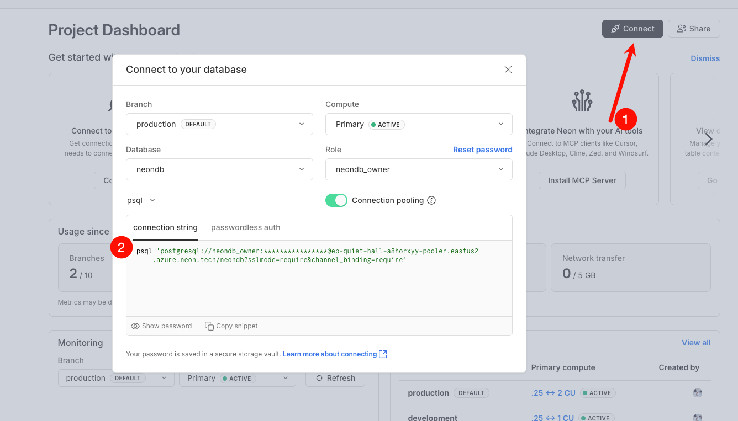
Task: Click Install MCP Server button
Action: coord(582,180)
